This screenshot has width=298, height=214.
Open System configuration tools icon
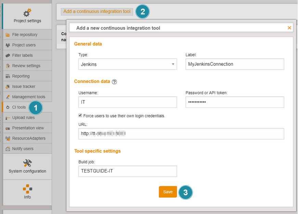point(27,163)
